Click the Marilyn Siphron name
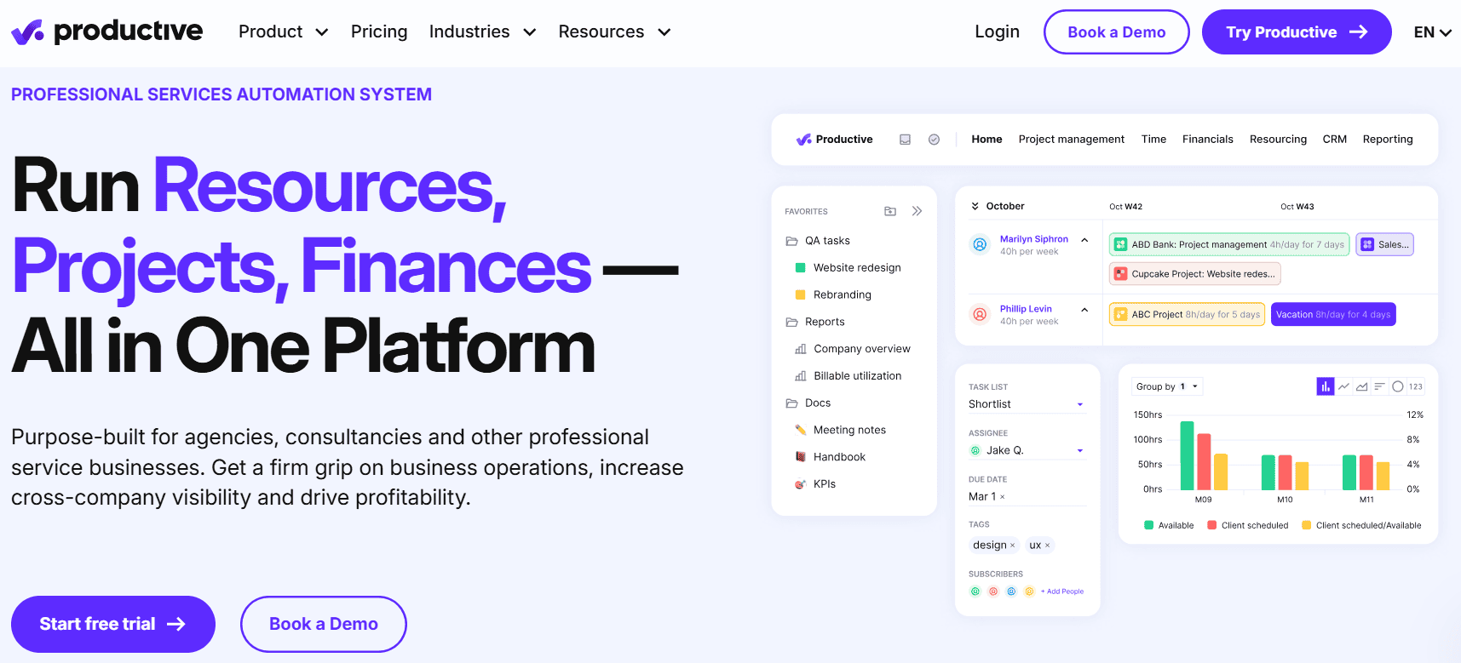Screen dimensions: 1461x663 [1033, 239]
